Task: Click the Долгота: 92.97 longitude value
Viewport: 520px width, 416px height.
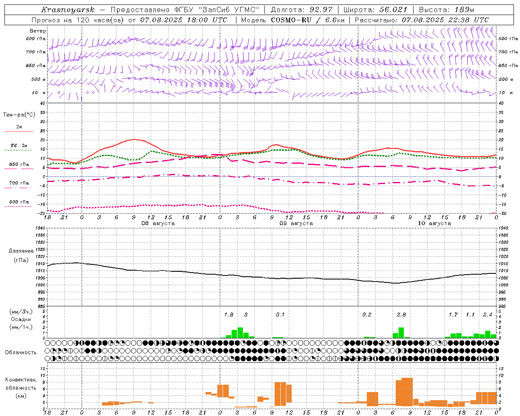Action: coord(301,10)
